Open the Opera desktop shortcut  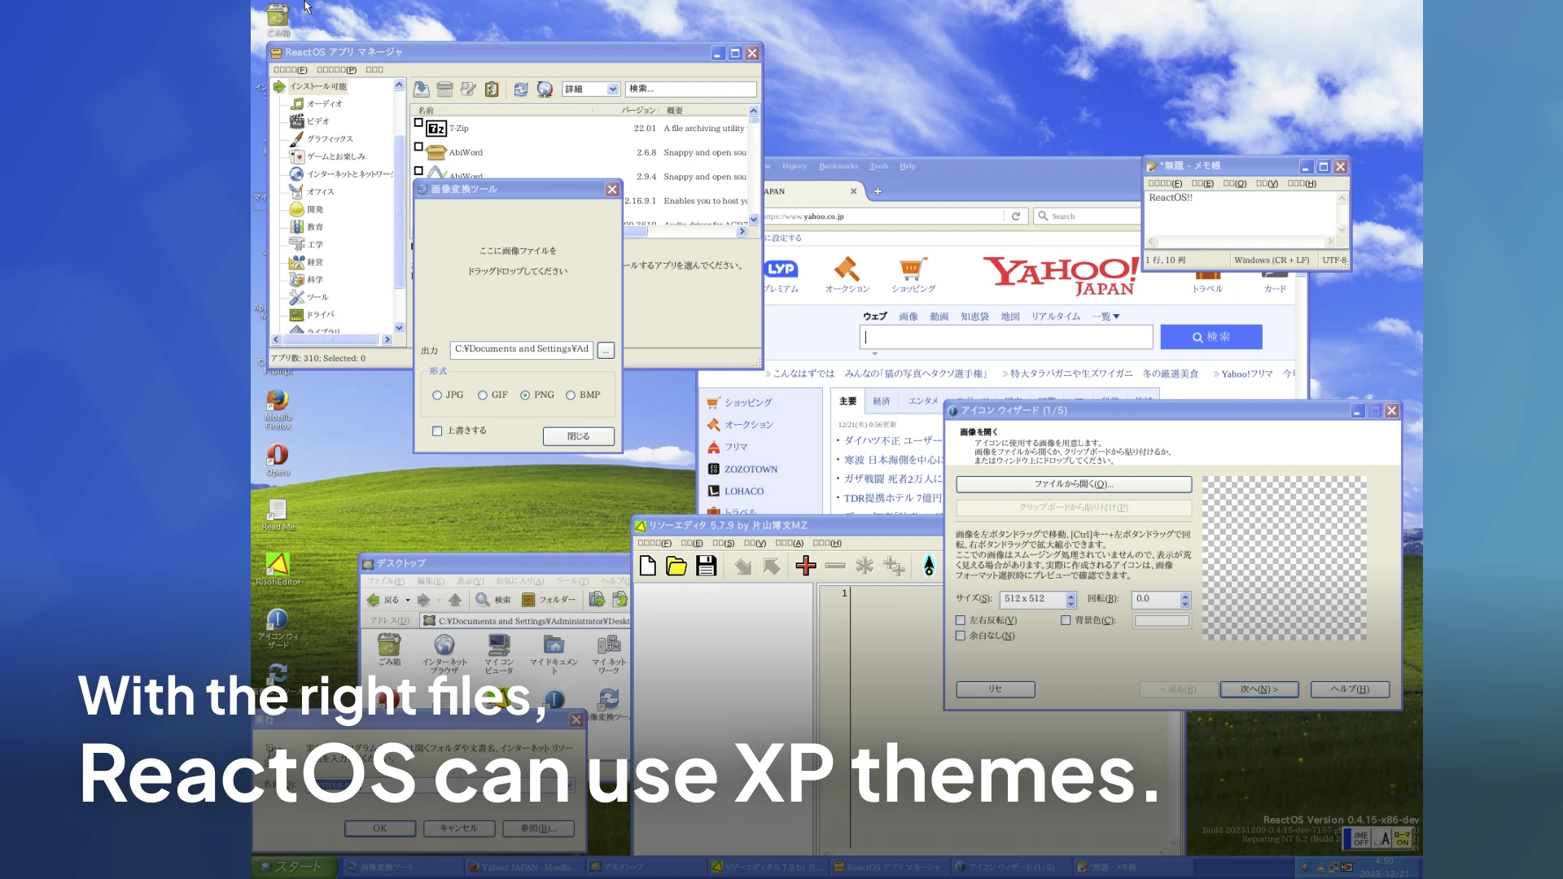point(278,454)
